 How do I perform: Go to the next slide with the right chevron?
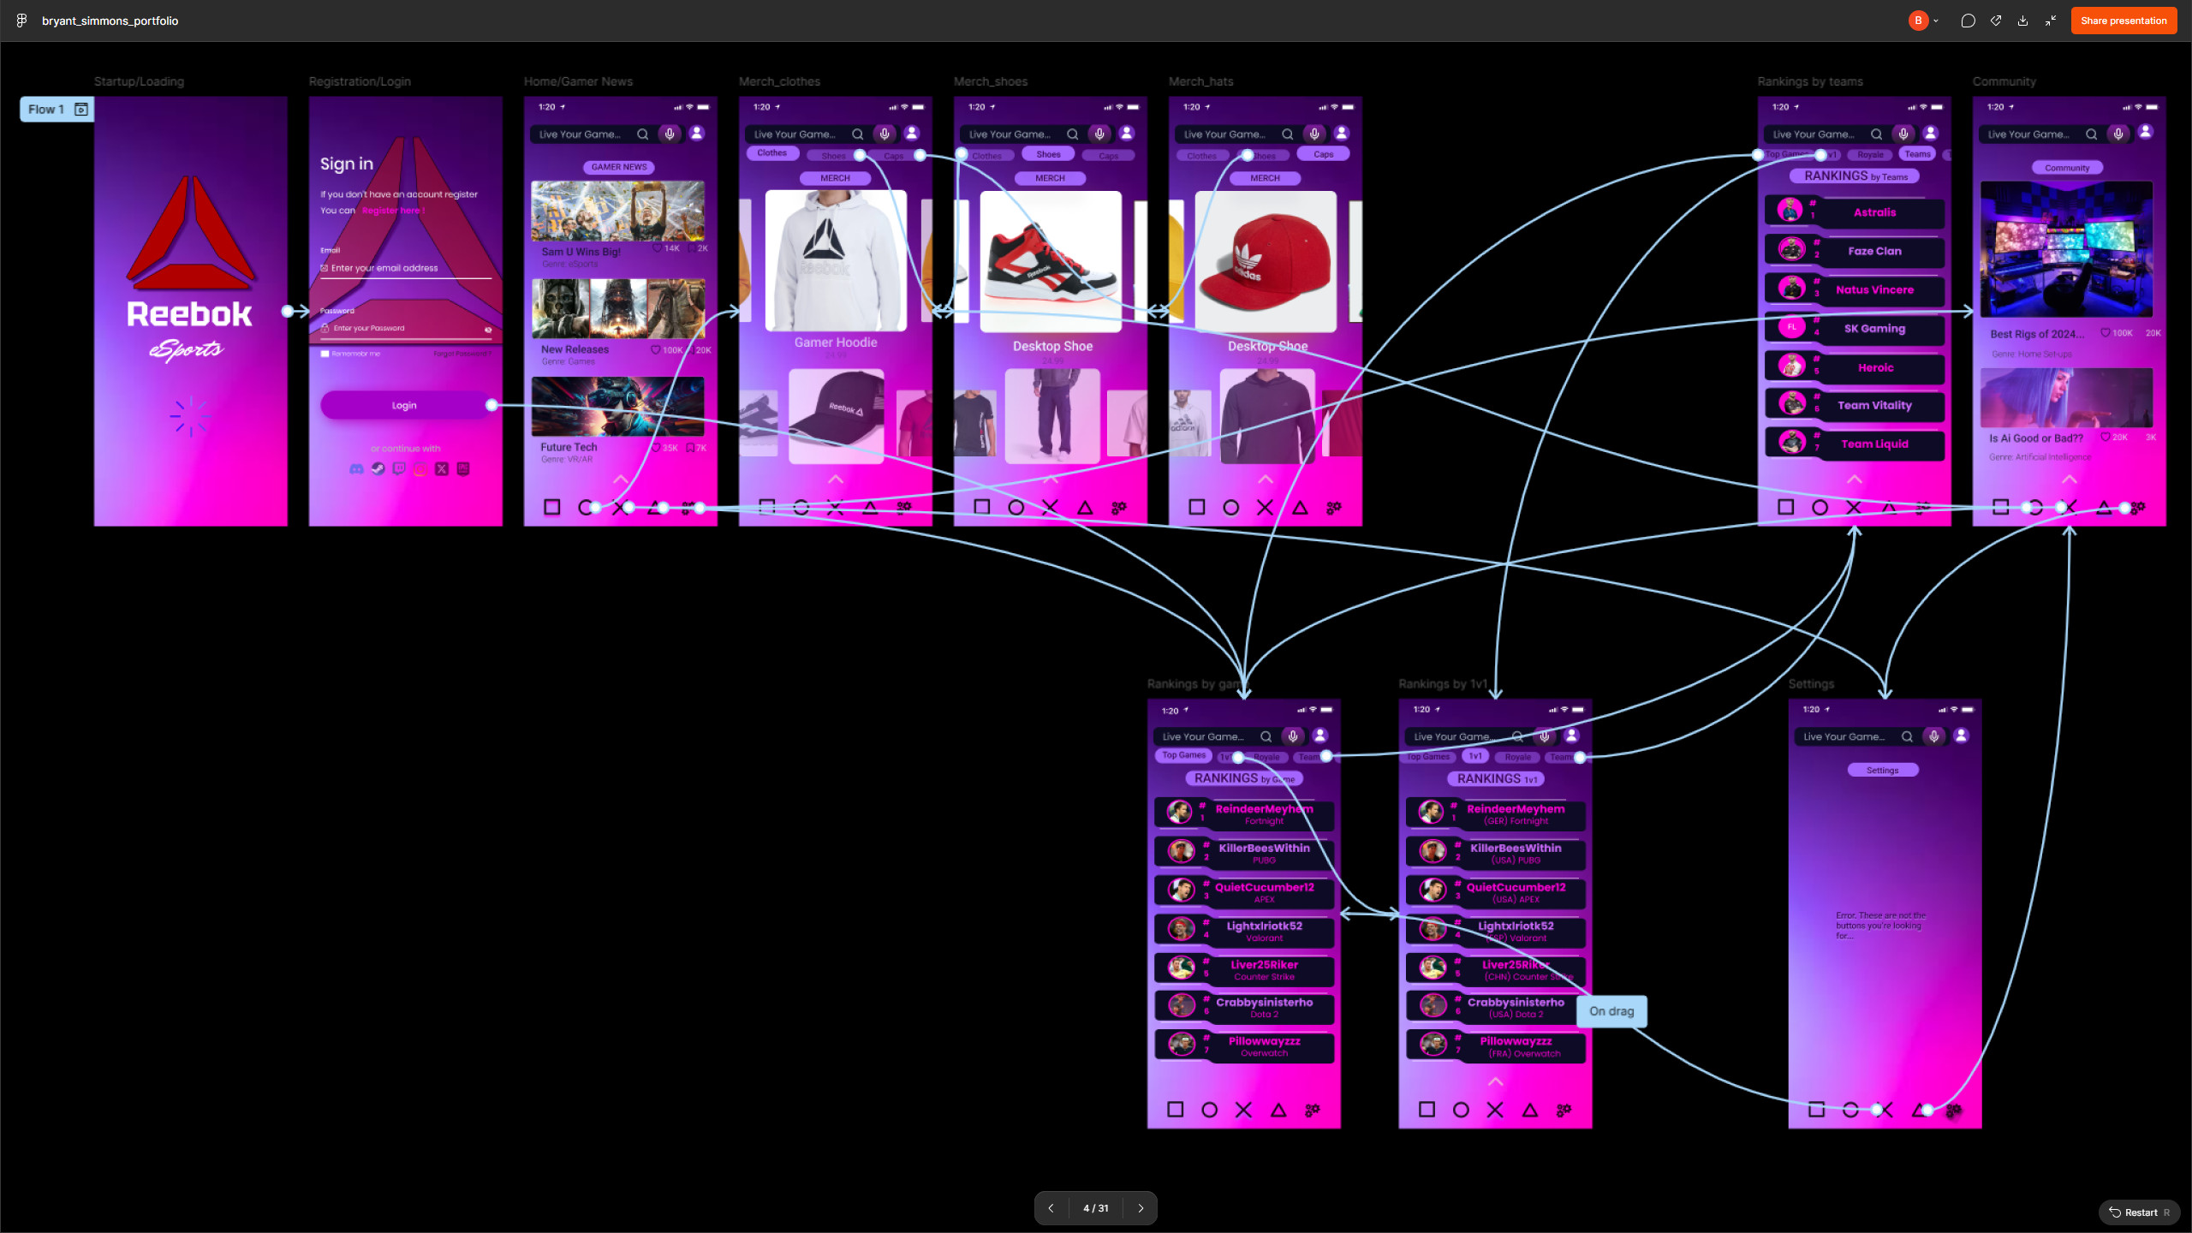(x=1141, y=1208)
